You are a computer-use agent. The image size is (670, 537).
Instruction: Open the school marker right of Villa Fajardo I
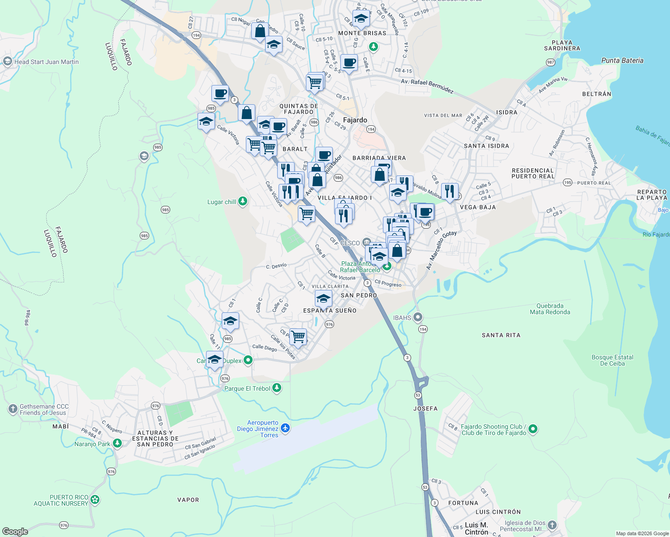(x=397, y=194)
